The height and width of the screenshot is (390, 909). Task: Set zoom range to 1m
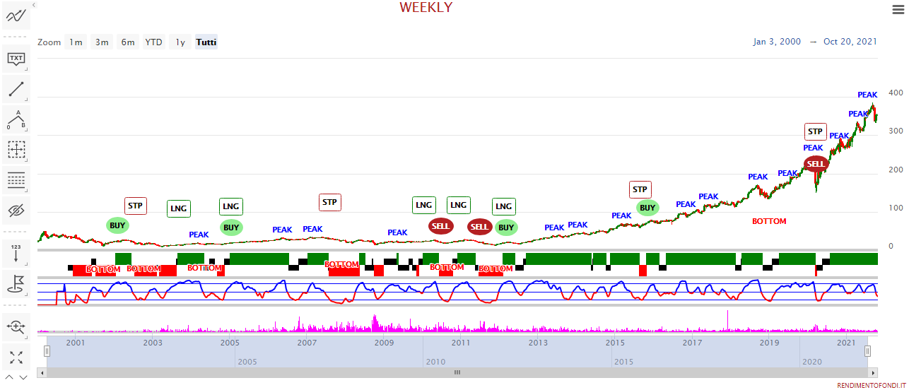[x=76, y=42]
